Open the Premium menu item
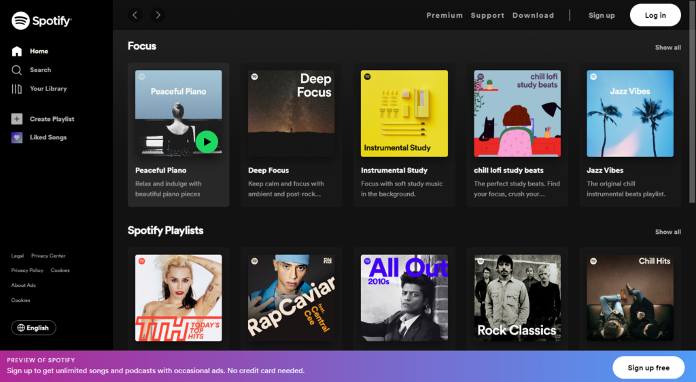 [445, 16]
